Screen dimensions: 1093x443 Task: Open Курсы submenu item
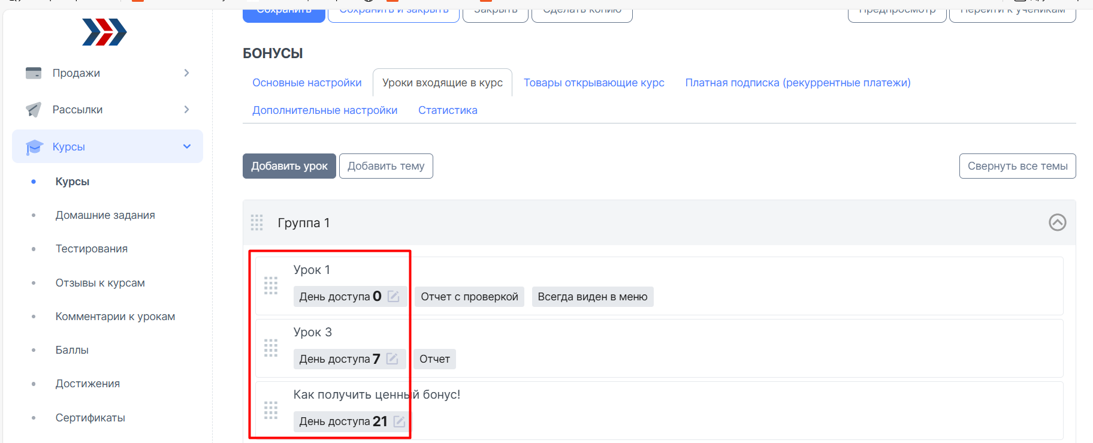73,182
